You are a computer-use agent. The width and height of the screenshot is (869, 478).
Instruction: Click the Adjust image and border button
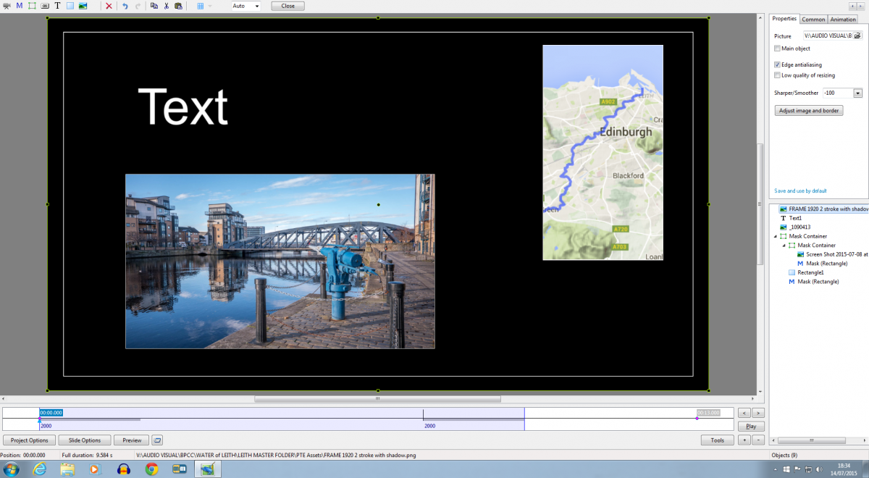pyautogui.click(x=809, y=111)
